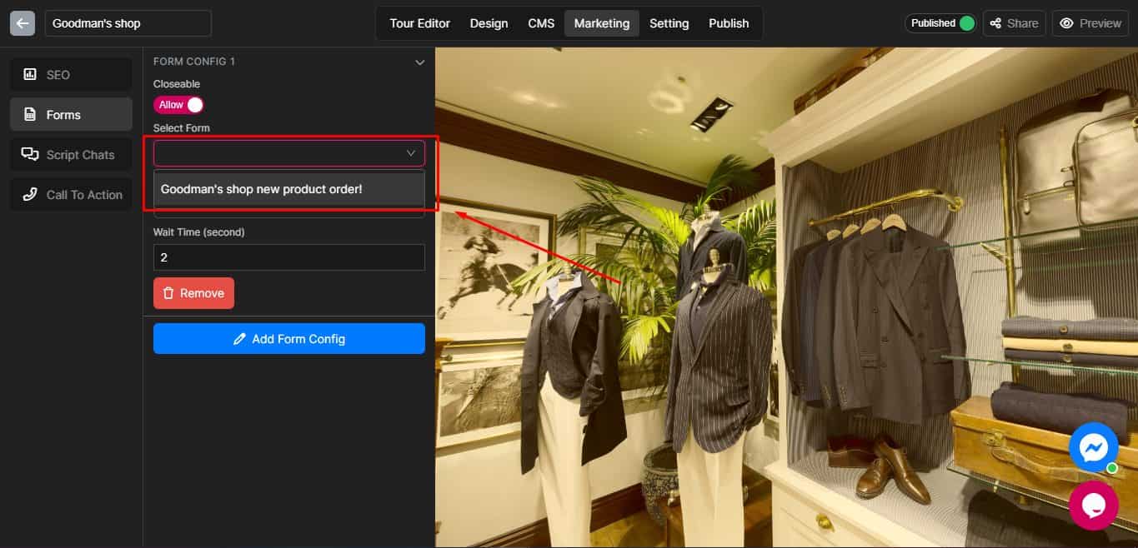The image size is (1138, 548).
Task: Collapse the Form Config 1 section
Action: (x=419, y=62)
